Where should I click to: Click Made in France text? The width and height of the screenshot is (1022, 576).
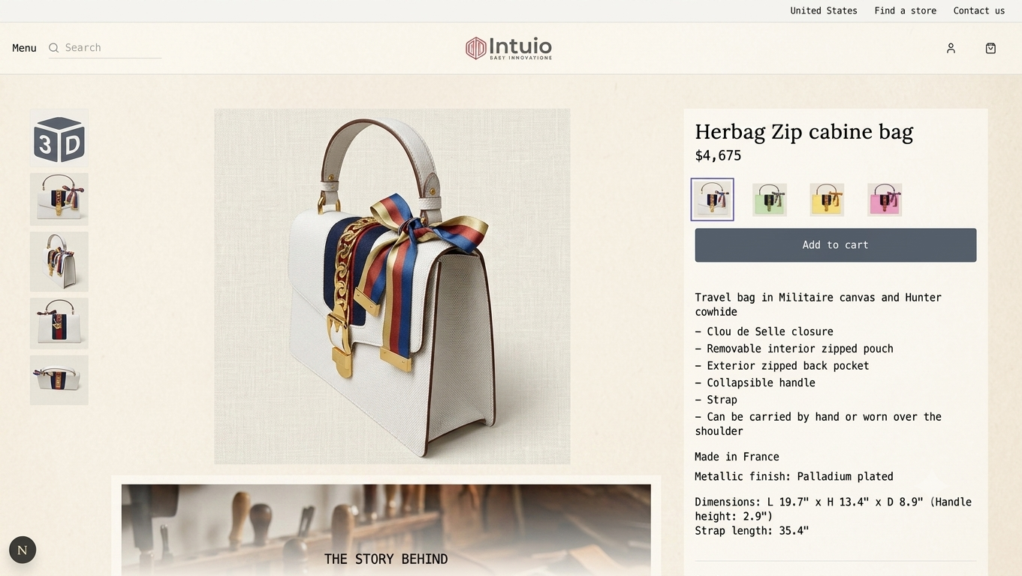[737, 457]
